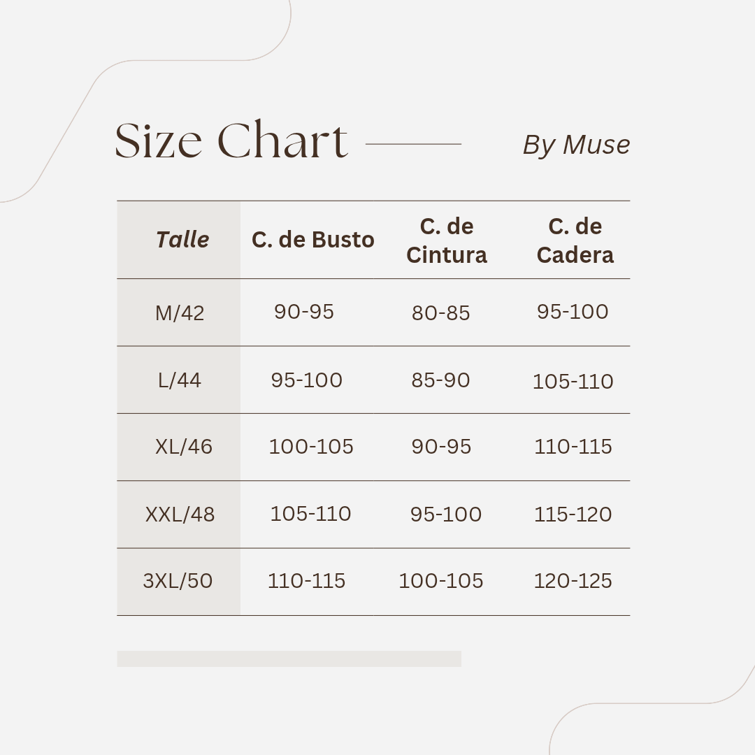The height and width of the screenshot is (755, 755).
Task: Click the XL/46 size cell
Action: [183, 447]
